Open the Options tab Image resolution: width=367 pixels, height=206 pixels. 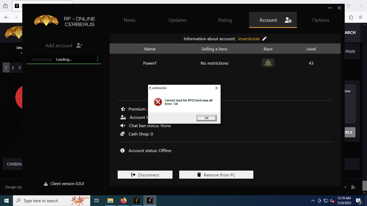(x=321, y=20)
